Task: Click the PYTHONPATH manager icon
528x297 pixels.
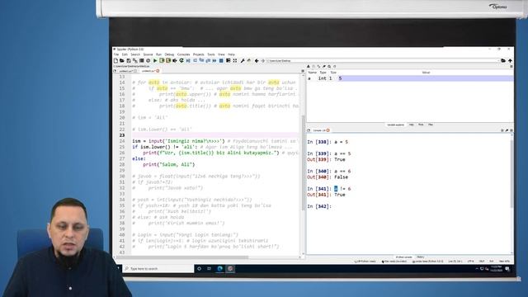Action: tap(249, 60)
